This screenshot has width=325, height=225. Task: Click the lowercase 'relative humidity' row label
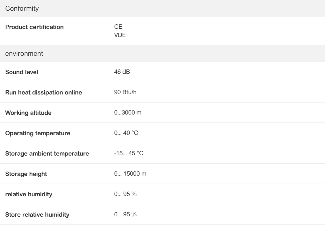pyautogui.click(x=29, y=194)
